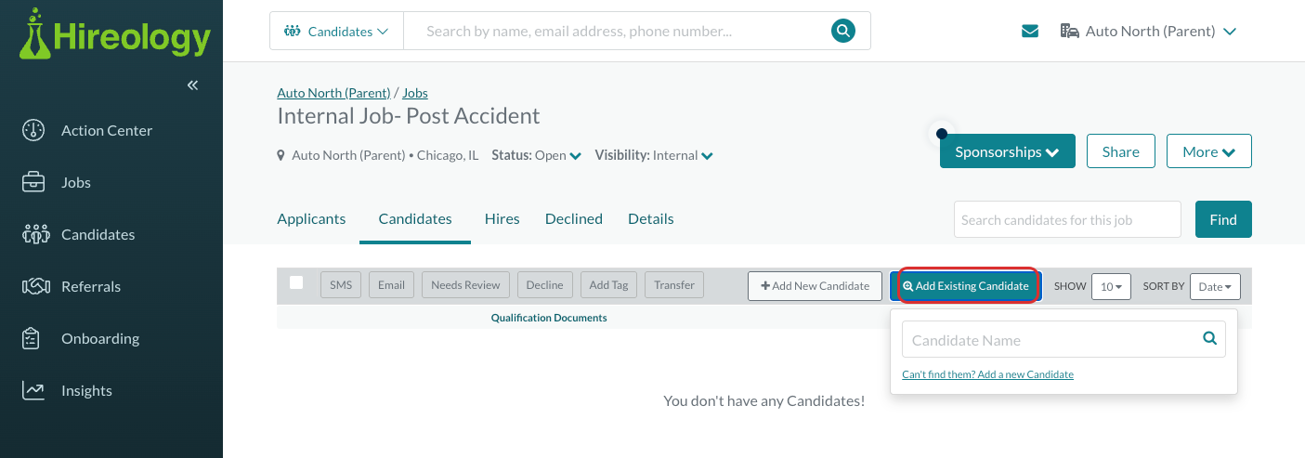Viewport: 1305px width, 458px height.
Task: Click the Find button
Action: 1223,219
